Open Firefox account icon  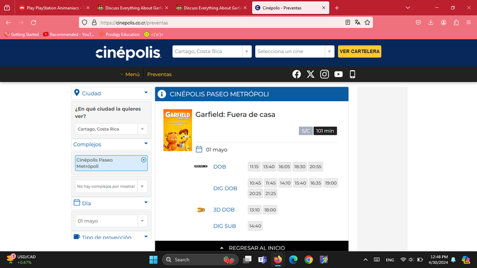point(444,23)
